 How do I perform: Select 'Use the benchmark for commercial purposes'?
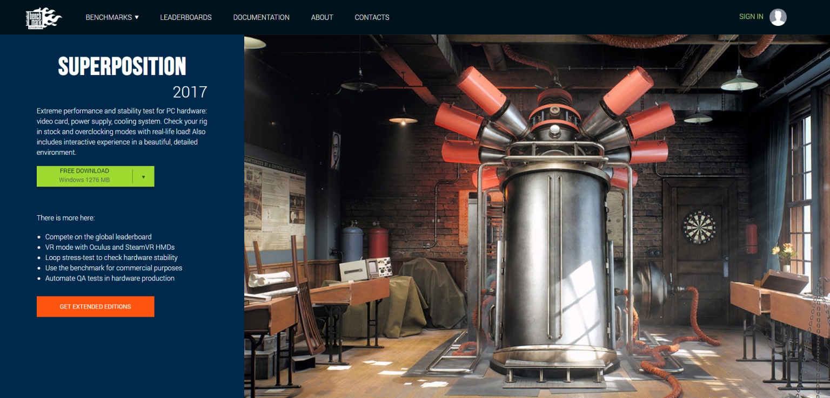(x=113, y=268)
